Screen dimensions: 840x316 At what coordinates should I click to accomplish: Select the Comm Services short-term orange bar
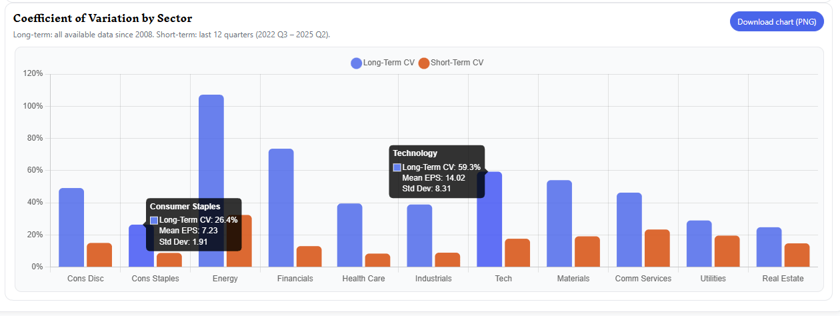click(x=657, y=248)
